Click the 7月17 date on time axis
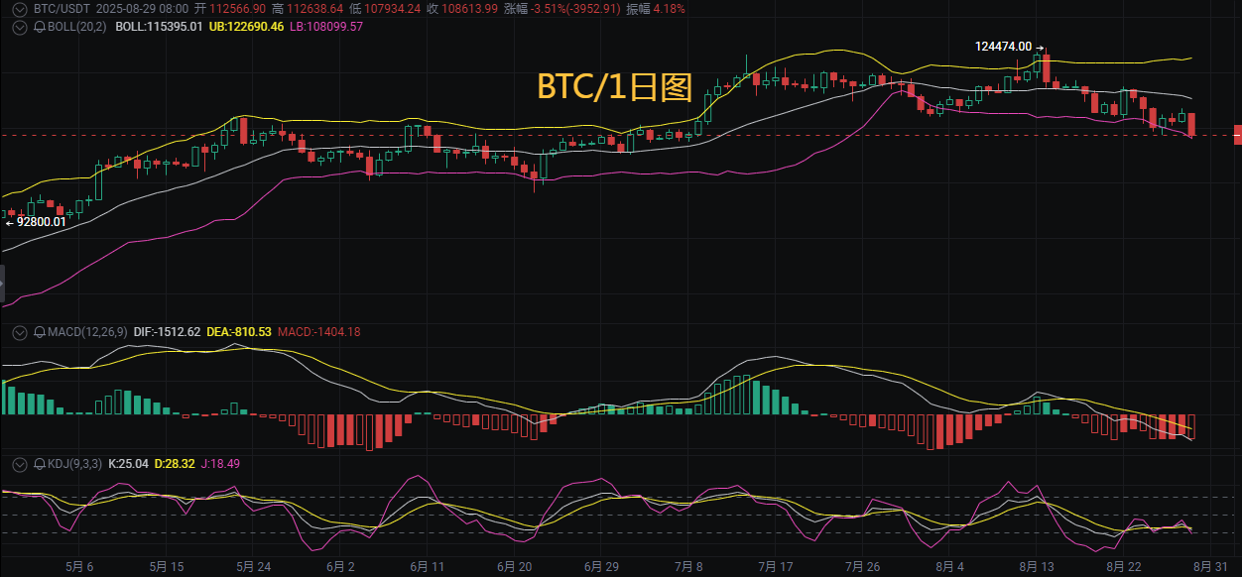The image size is (1242, 577). 774,567
